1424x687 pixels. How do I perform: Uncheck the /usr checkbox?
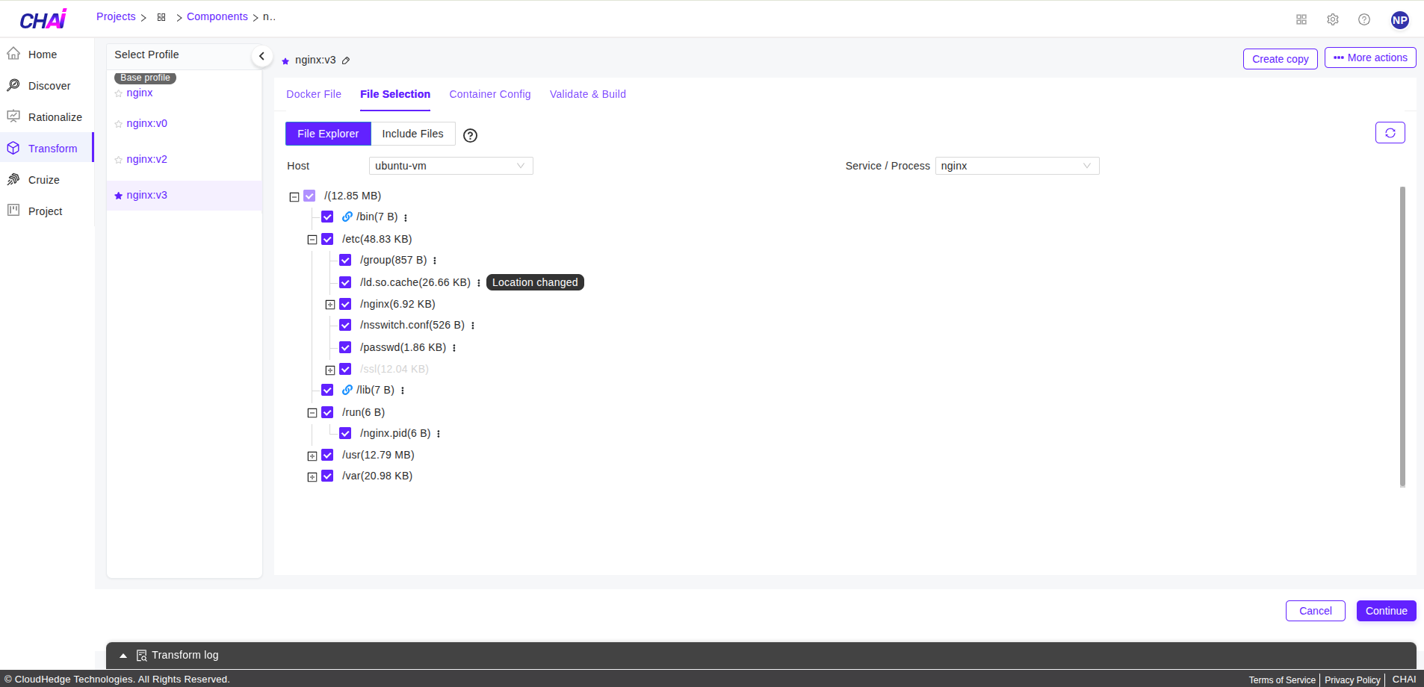click(x=327, y=455)
